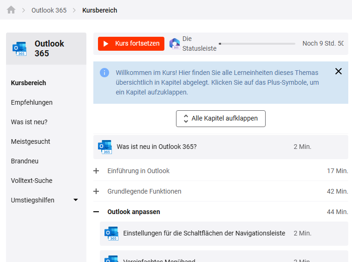Click the 'Noch 9 Std.' remaining time text
The image size is (352, 262).
(x=323, y=43)
